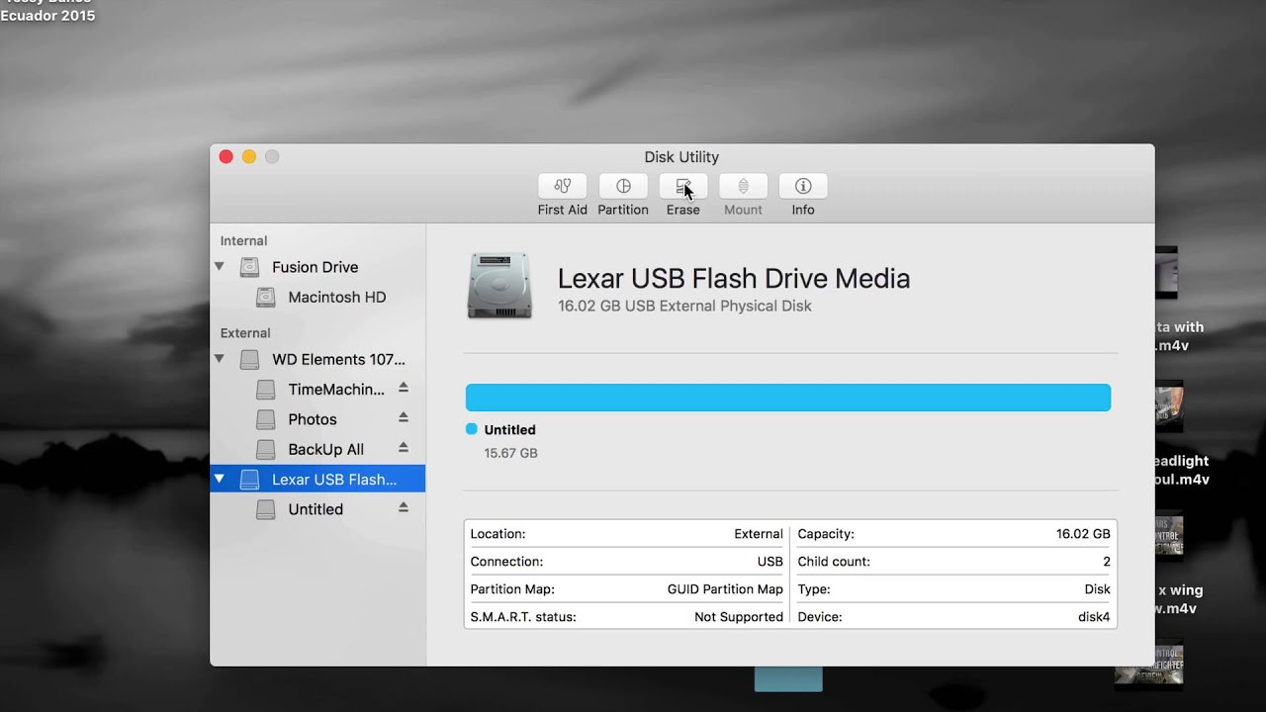Viewport: 1266px width, 712px height.
Task: Select Fusion Drive in the sidebar
Action: coord(317,267)
